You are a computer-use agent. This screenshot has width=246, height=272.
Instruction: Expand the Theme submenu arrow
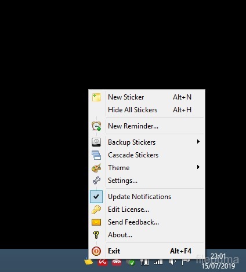click(198, 167)
